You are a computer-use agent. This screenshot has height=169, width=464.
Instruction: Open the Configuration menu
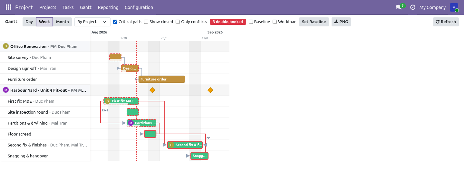[x=139, y=7]
